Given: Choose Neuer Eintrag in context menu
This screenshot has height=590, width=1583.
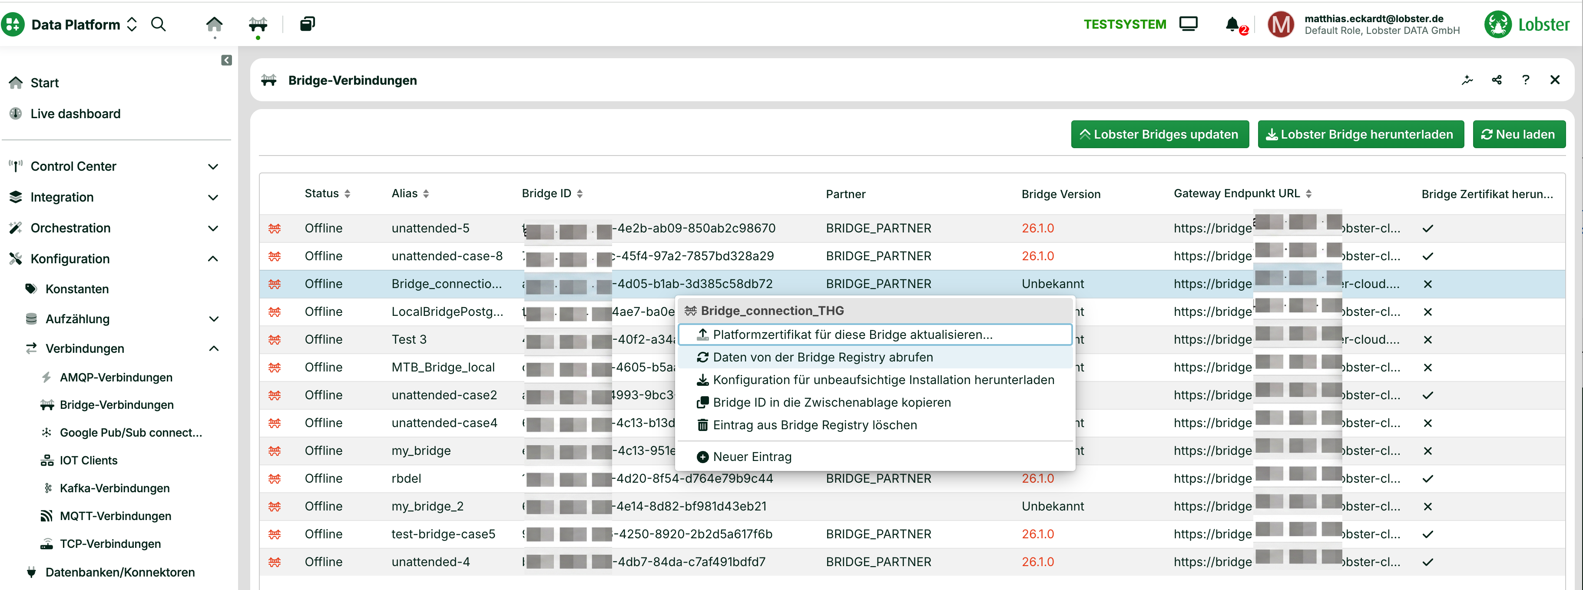Looking at the screenshot, I should [875, 457].
